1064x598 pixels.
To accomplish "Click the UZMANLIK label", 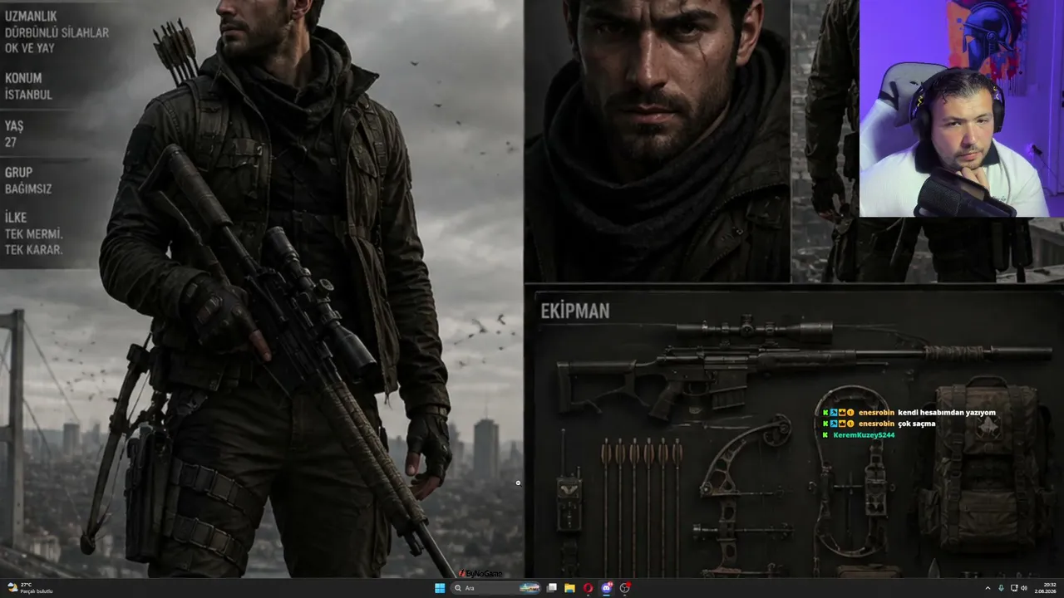I will tap(31, 16).
